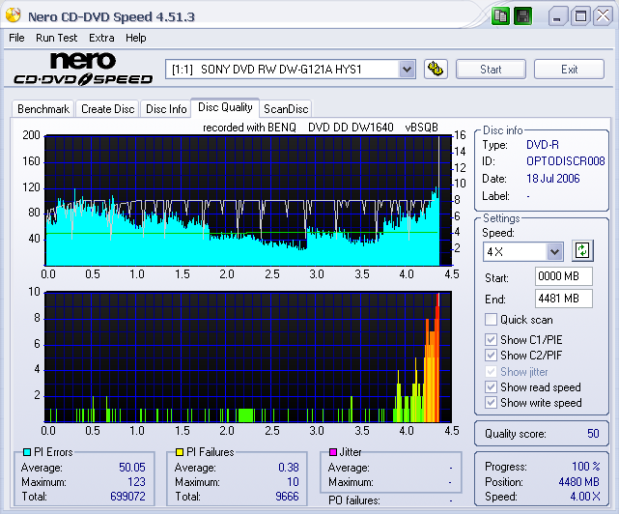Enable the Quick scan checkbox
The image size is (619, 514).
(492, 320)
